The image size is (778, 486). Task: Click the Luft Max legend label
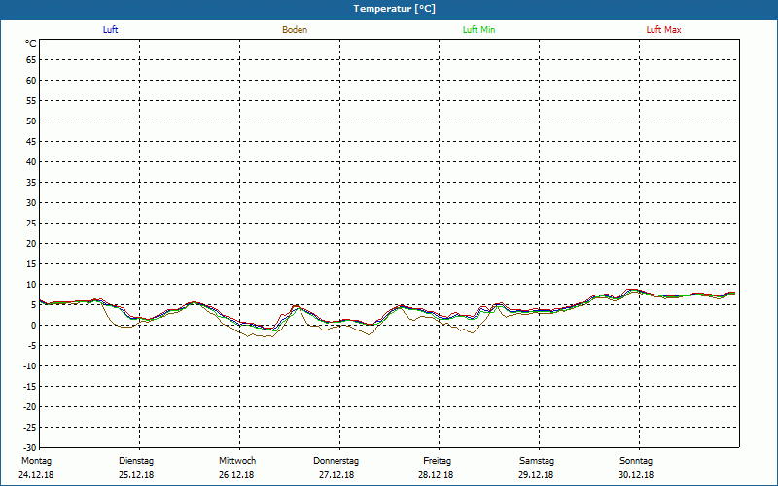(x=663, y=30)
